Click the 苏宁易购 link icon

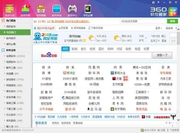112,109
